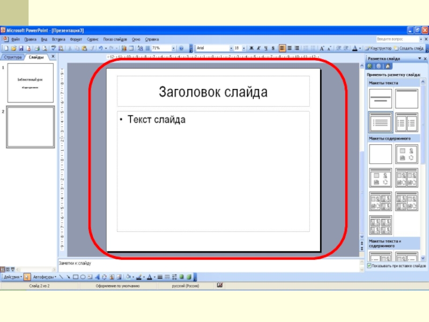Open a file with the Open folder icon
The width and height of the screenshot is (429, 322).
[13, 48]
